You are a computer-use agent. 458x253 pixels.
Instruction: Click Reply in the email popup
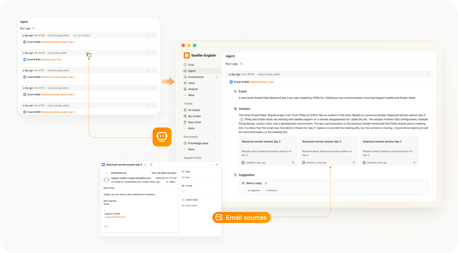click(171, 182)
